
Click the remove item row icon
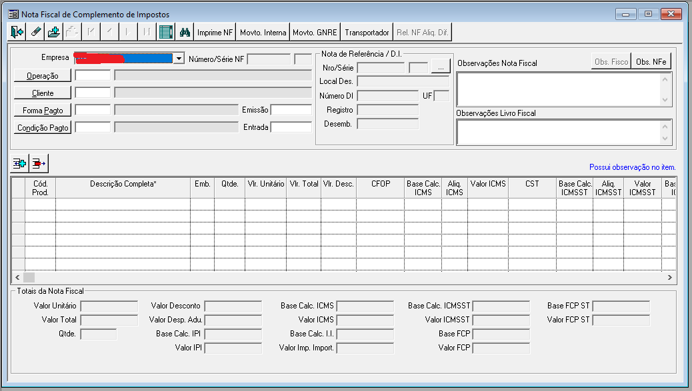[39, 164]
